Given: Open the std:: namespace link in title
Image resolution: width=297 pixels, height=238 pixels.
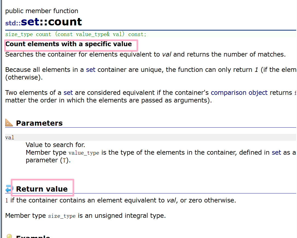Looking at the screenshot, I should click(x=13, y=23).
